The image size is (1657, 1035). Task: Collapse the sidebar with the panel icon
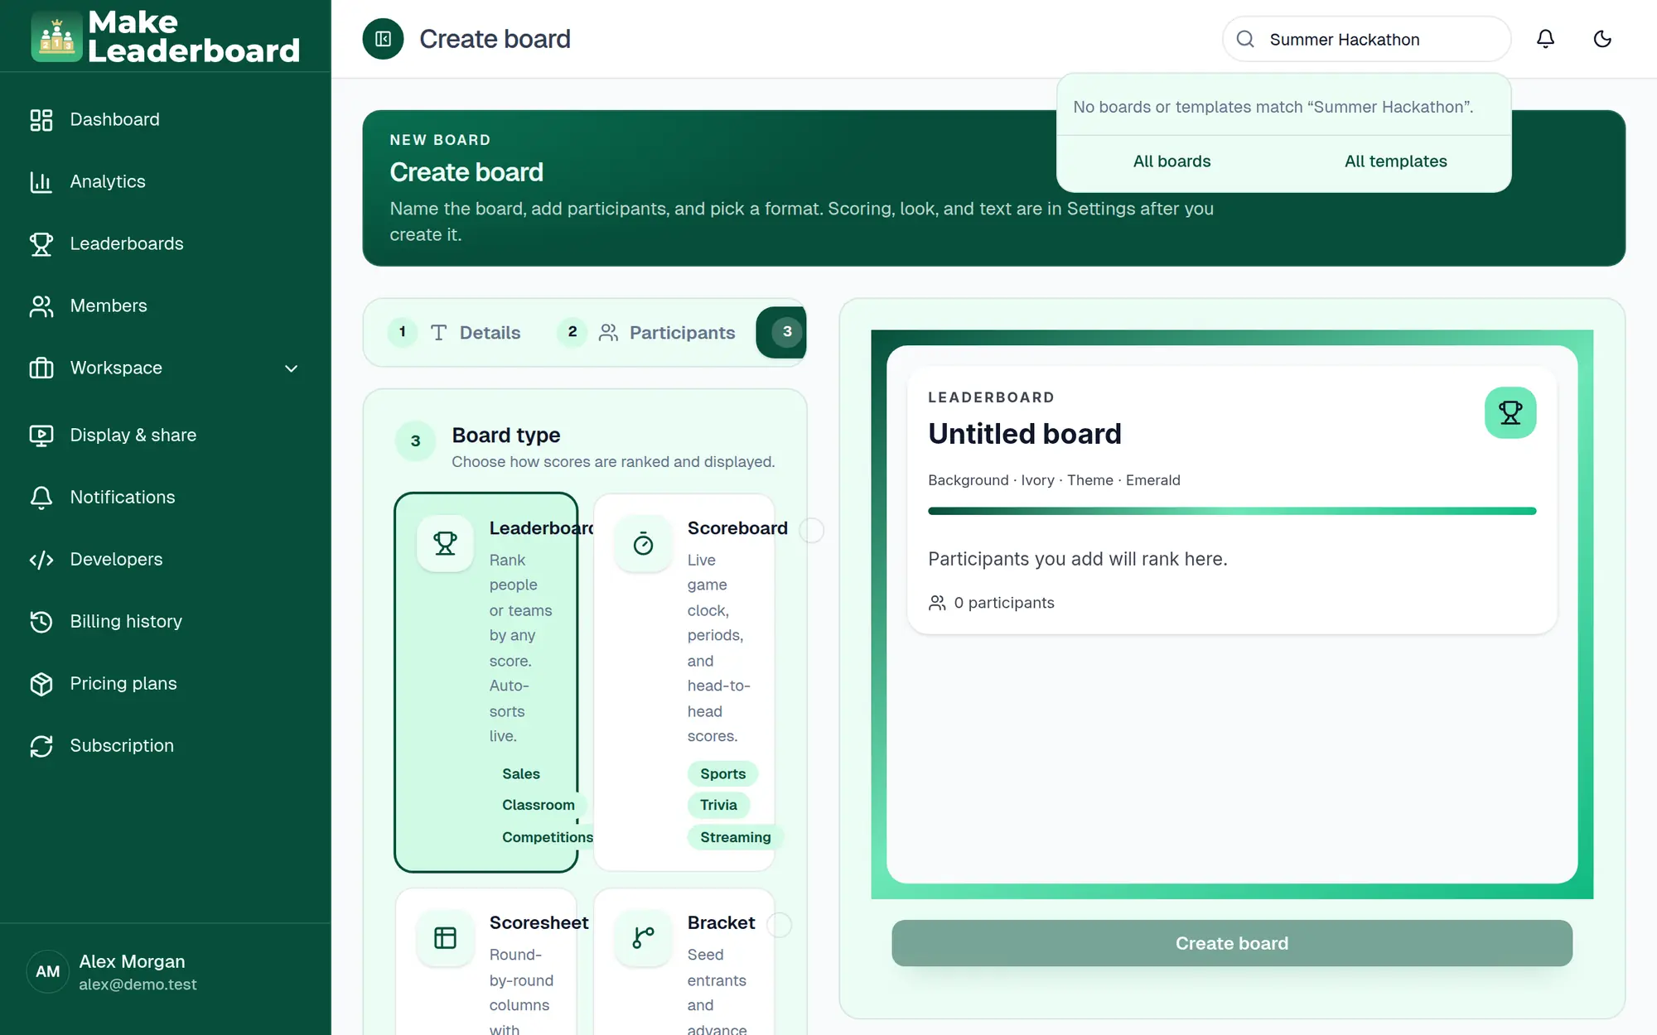[x=383, y=39]
